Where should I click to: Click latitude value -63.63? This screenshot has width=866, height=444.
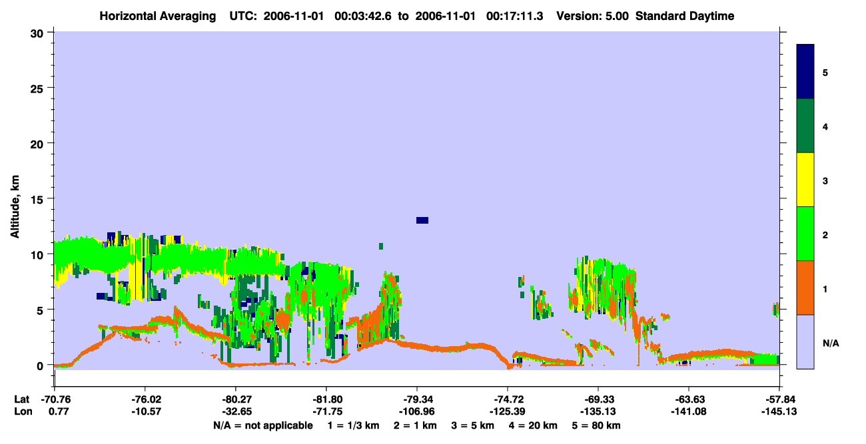coord(689,399)
